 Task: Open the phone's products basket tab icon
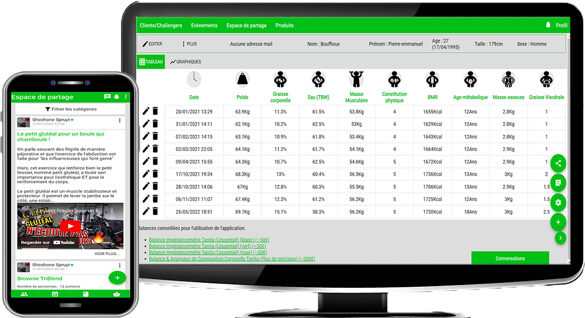(x=117, y=294)
